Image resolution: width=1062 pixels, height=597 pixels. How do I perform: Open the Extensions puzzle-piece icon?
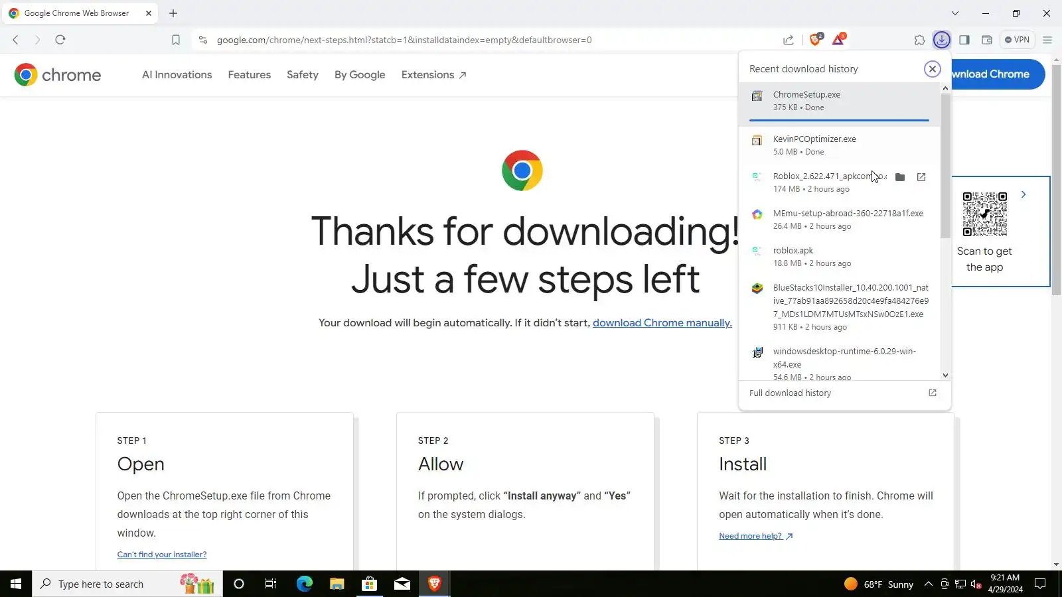919,40
